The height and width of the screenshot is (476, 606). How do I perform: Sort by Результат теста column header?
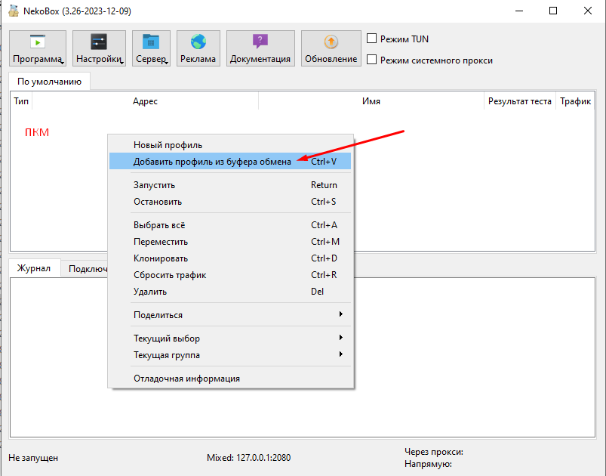point(519,101)
